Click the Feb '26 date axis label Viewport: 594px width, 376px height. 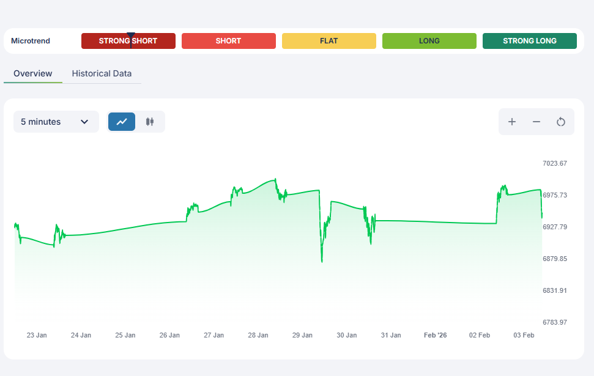click(x=435, y=335)
